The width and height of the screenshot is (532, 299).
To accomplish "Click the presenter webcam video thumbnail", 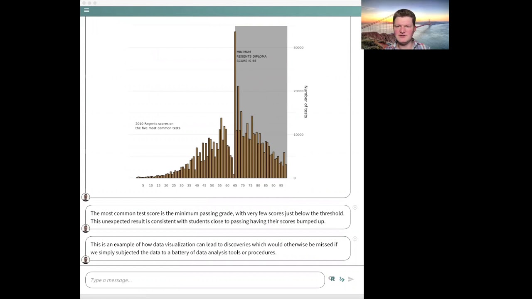I will [405, 25].
